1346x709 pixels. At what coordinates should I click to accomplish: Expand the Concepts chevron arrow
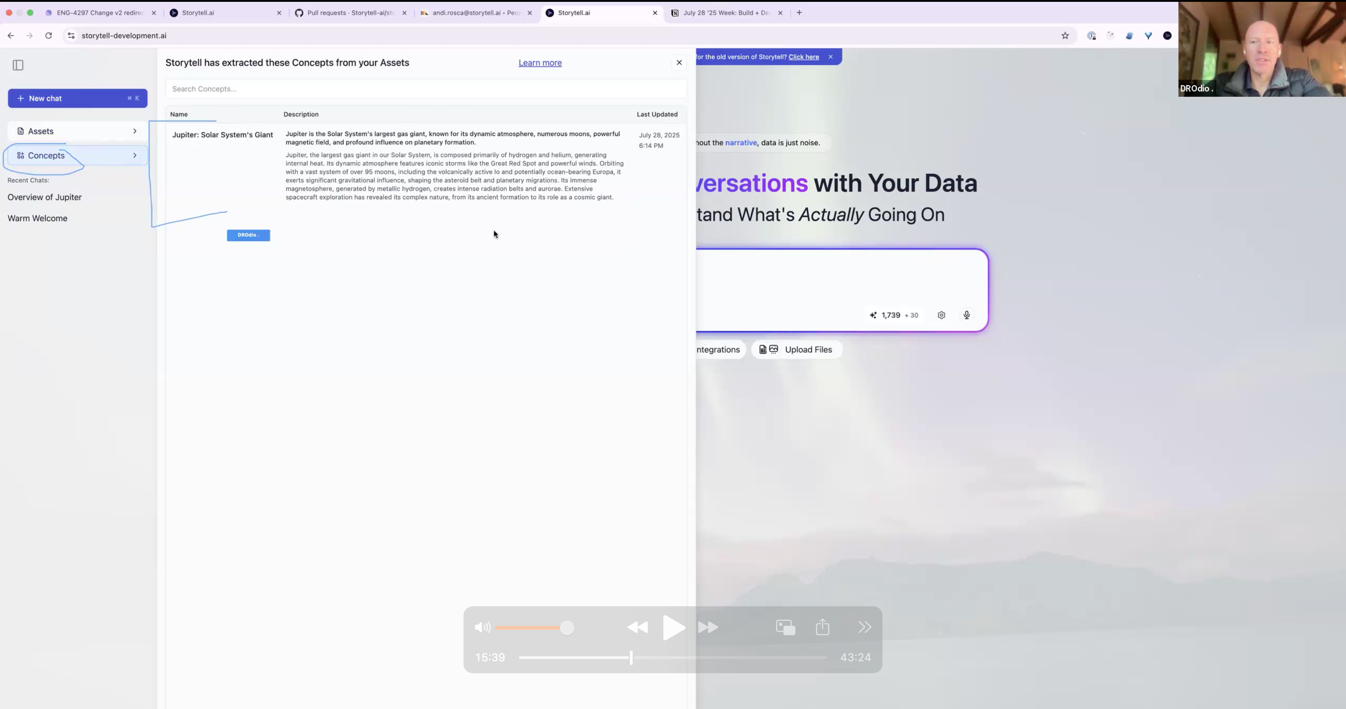point(135,155)
